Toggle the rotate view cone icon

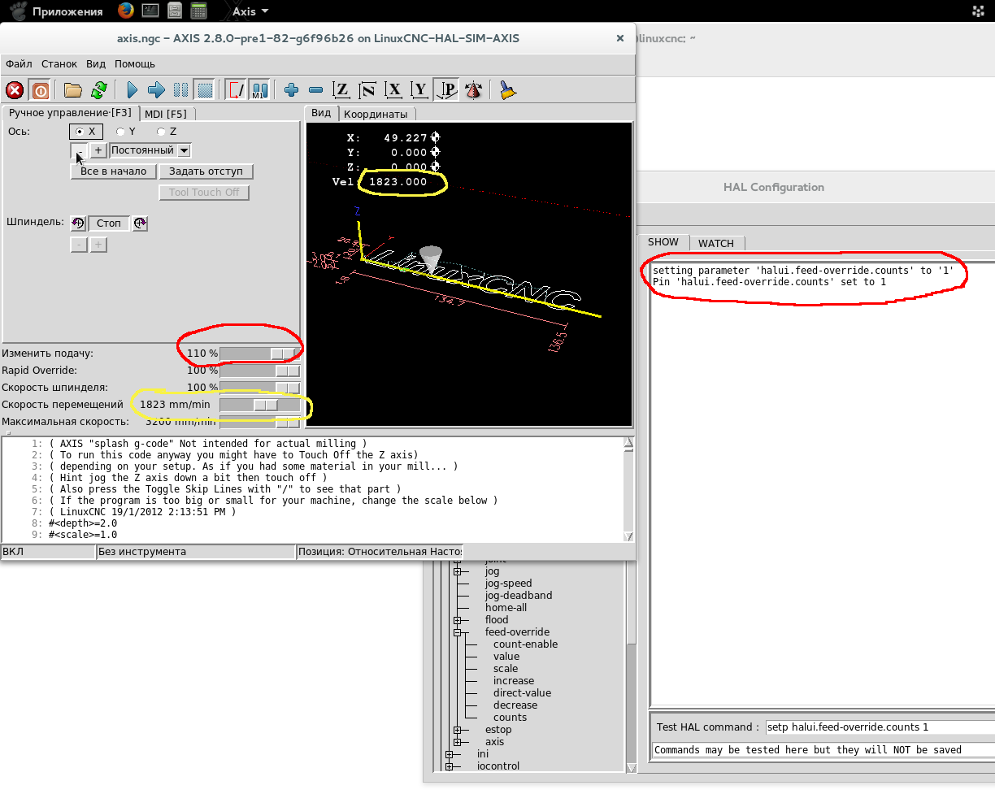(474, 90)
